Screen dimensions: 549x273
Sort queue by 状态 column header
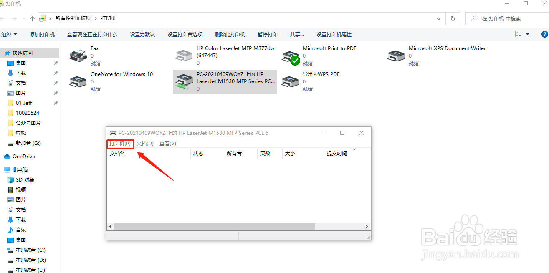tap(207, 153)
